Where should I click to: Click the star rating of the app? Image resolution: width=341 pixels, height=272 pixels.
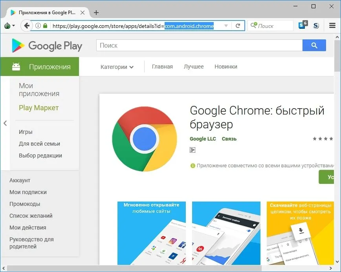click(323, 139)
